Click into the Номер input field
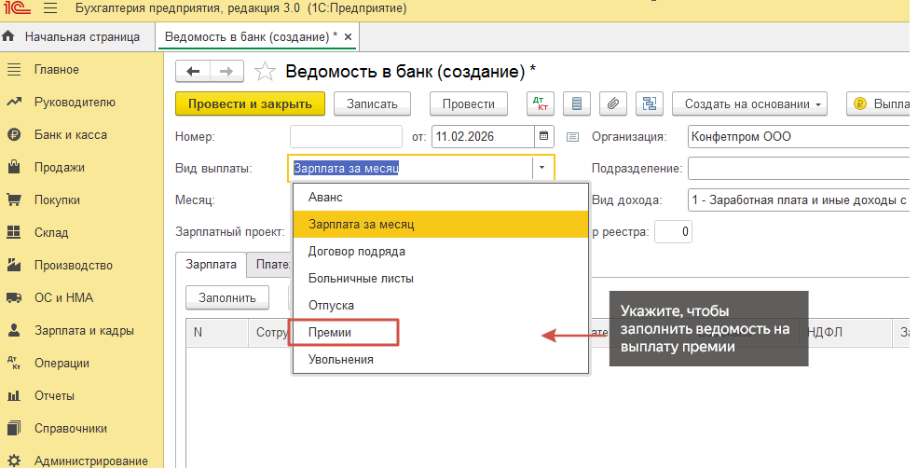This screenshot has height=468, width=918. pos(346,136)
